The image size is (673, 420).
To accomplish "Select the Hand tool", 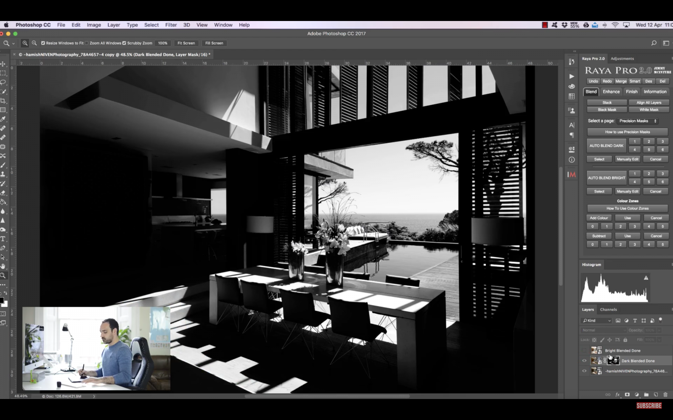I will pyautogui.click(x=3, y=266).
